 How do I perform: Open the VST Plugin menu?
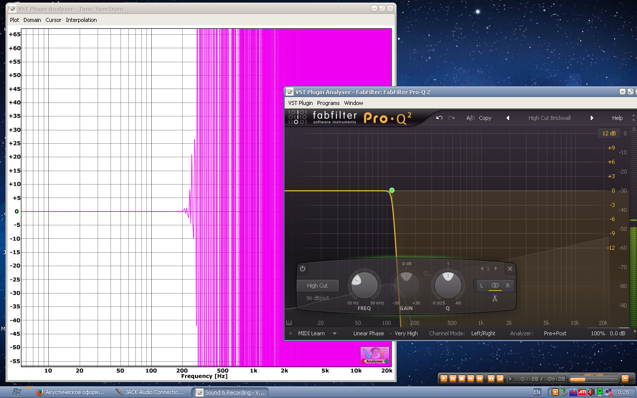pos(301,103)
